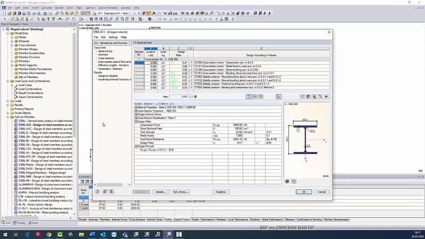This screenshot has height=239, width=425.
Task: Select Effective Lengths - Members in dialog tree
Action: [114, 65]
